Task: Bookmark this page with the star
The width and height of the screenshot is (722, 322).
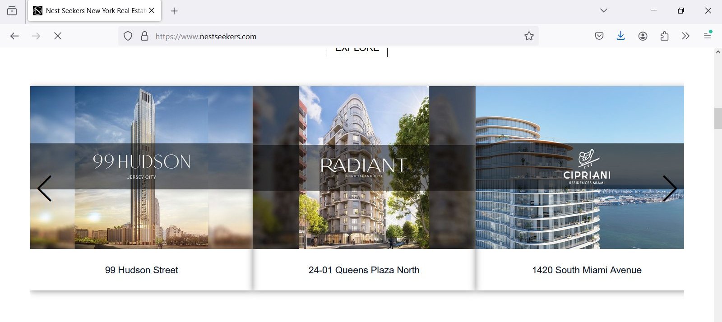Action: click(529, 36)
